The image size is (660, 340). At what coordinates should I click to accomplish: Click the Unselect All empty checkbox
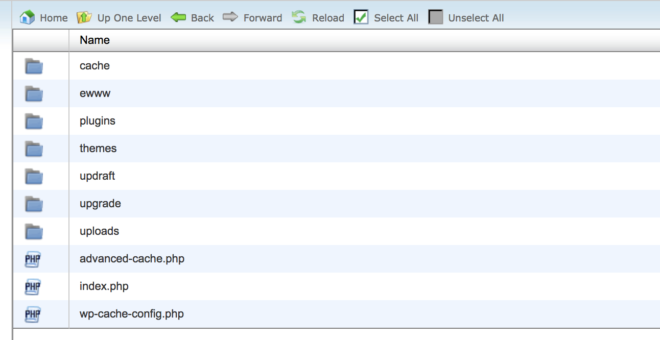[x=435, y=18]
